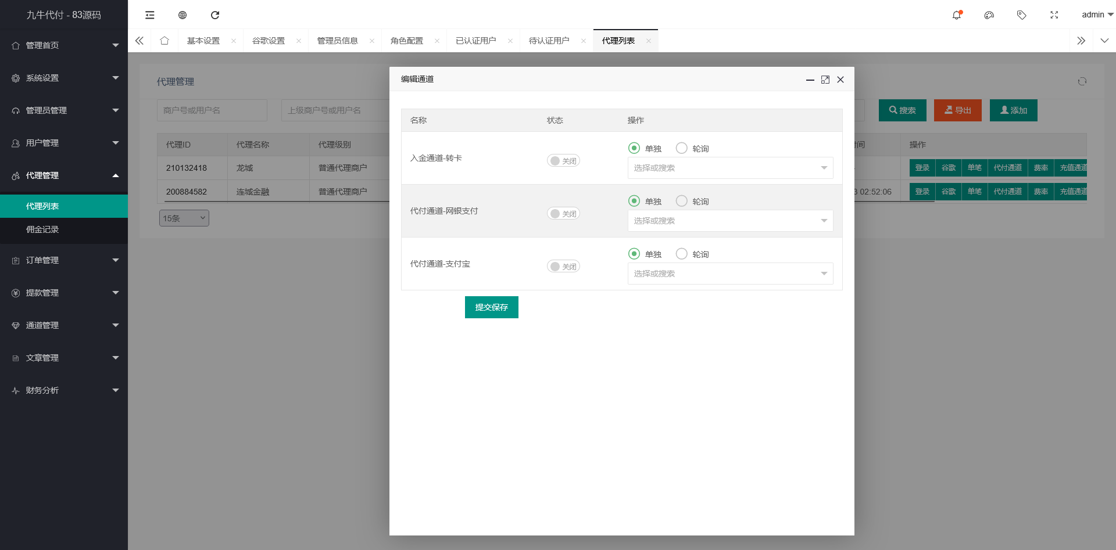Maximize the 编辑通道 dialog
Viewport: 1116px width, 550px height.
(x=825, y=80)
